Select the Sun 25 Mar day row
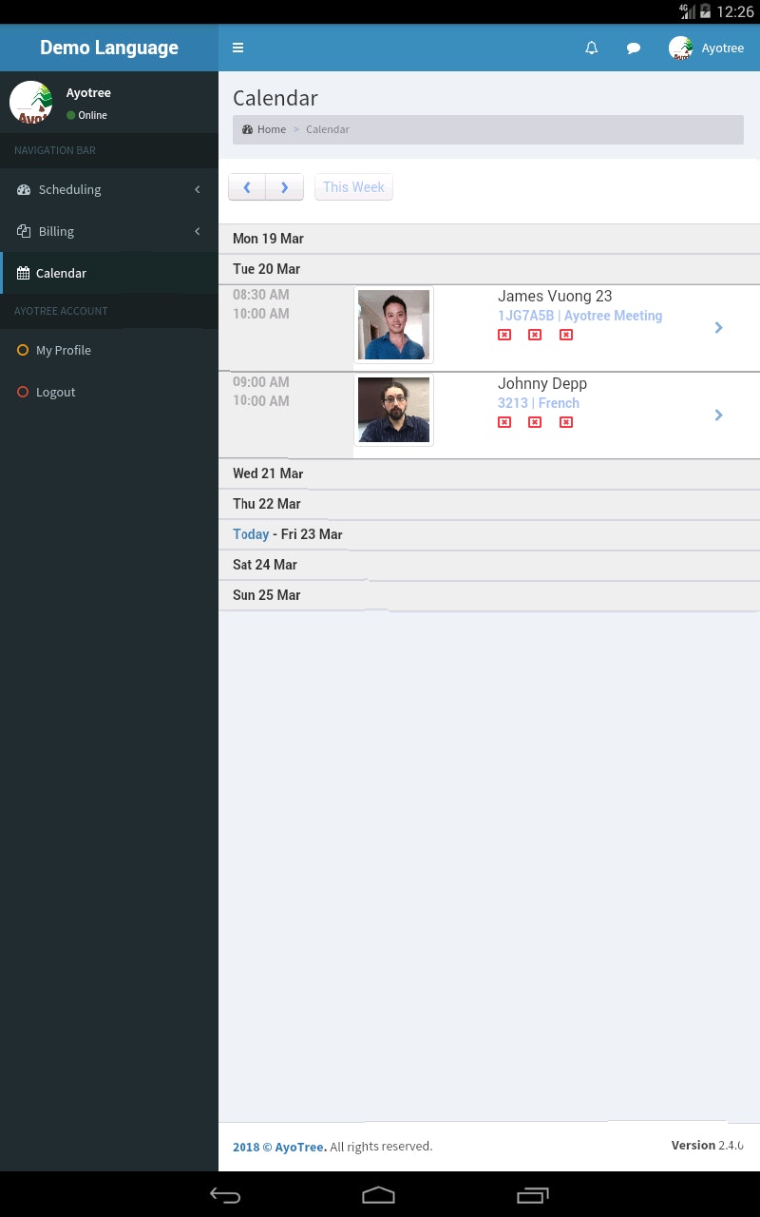The width and height of the screenshot is (760, 1217). pos(489,595)
